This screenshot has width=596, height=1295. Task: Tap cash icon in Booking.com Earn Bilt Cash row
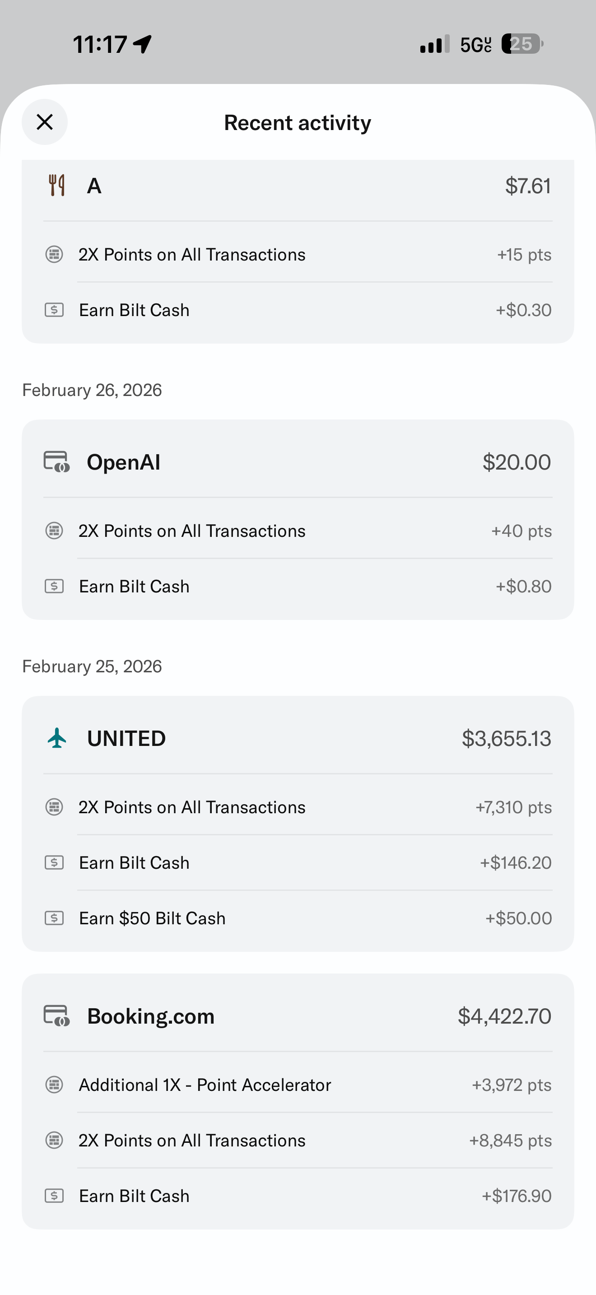pos(54,1196)
